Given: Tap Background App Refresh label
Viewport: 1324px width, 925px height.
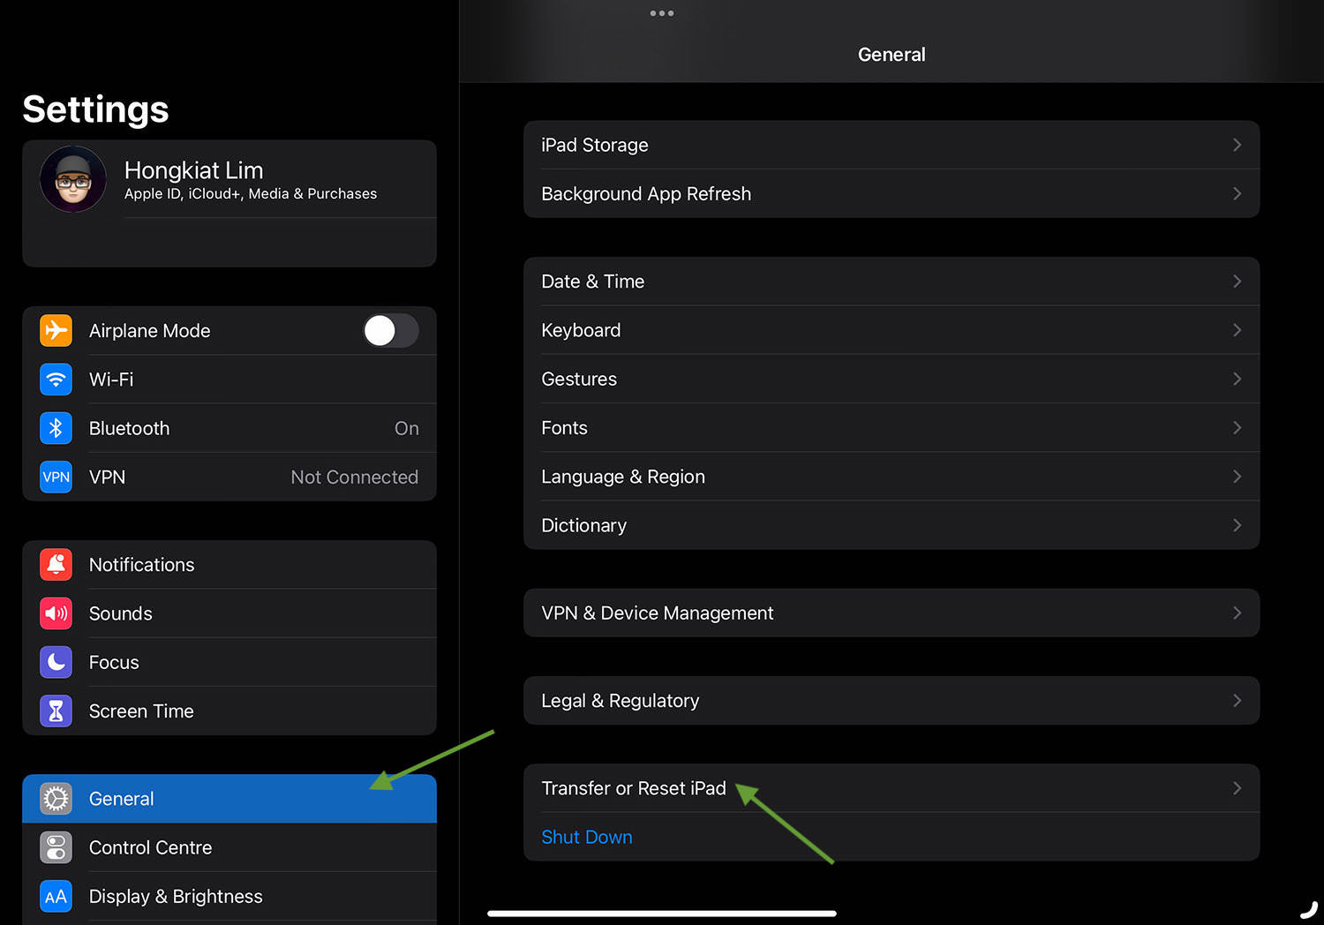Looking at the screenshot, I should tap(646, 193).
